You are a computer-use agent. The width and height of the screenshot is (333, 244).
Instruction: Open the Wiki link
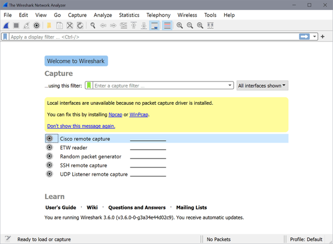pyautogui.click(x=92, y=207)
